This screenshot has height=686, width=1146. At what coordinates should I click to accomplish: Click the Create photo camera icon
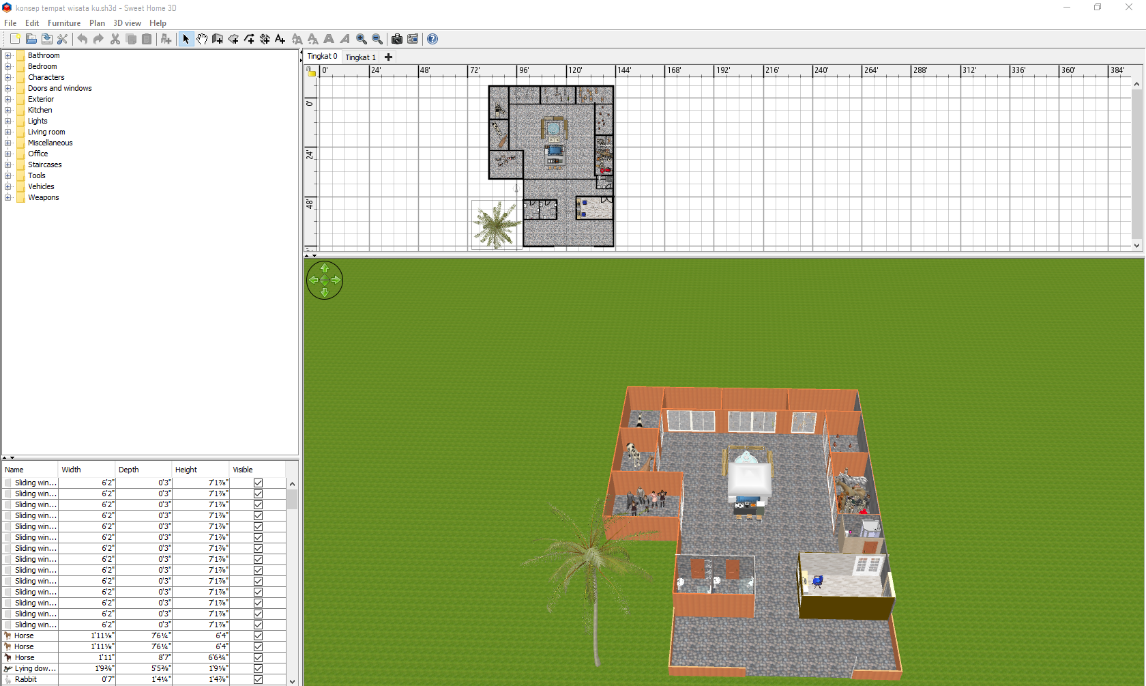point(396,39)
